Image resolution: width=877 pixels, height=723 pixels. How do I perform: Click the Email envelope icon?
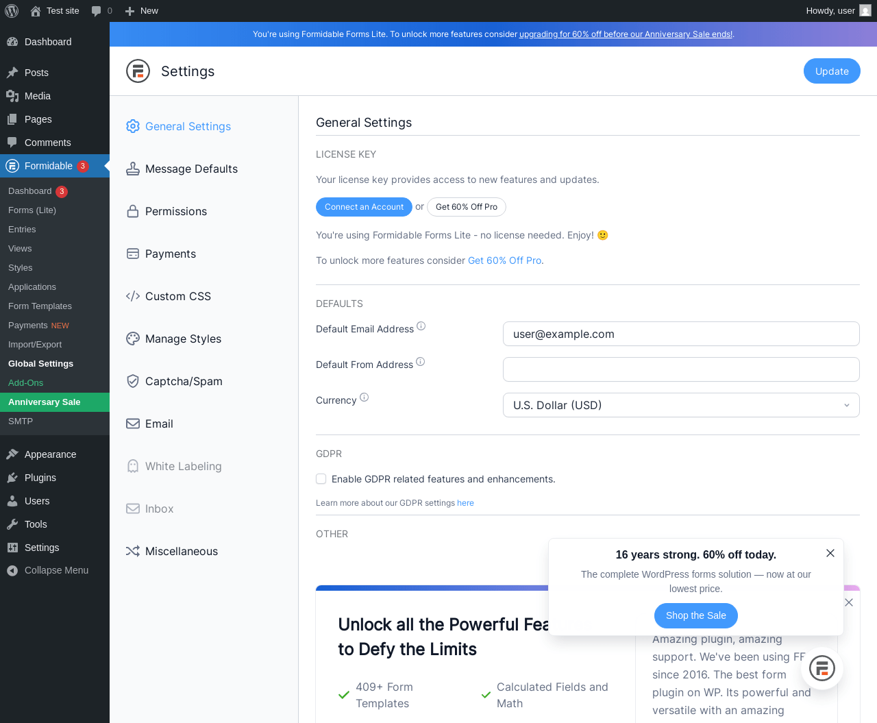tap(133, 424)
